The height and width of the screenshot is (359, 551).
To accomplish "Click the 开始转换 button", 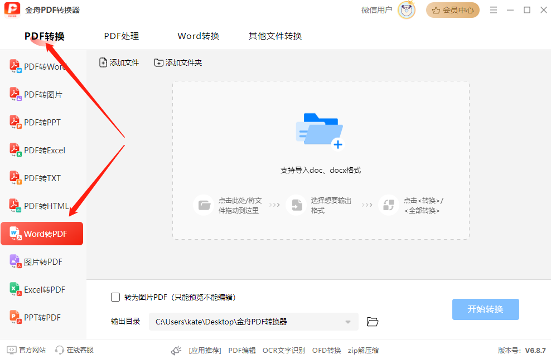I will click(486, 309).
